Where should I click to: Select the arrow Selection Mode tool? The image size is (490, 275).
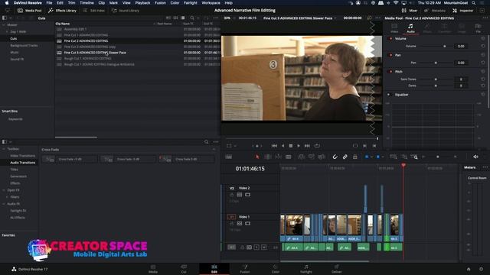click(x=257, y=157)
